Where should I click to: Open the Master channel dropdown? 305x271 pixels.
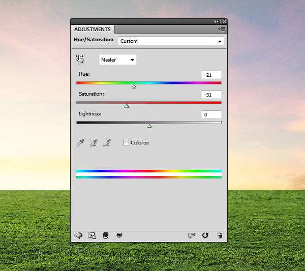click(118, 59)
